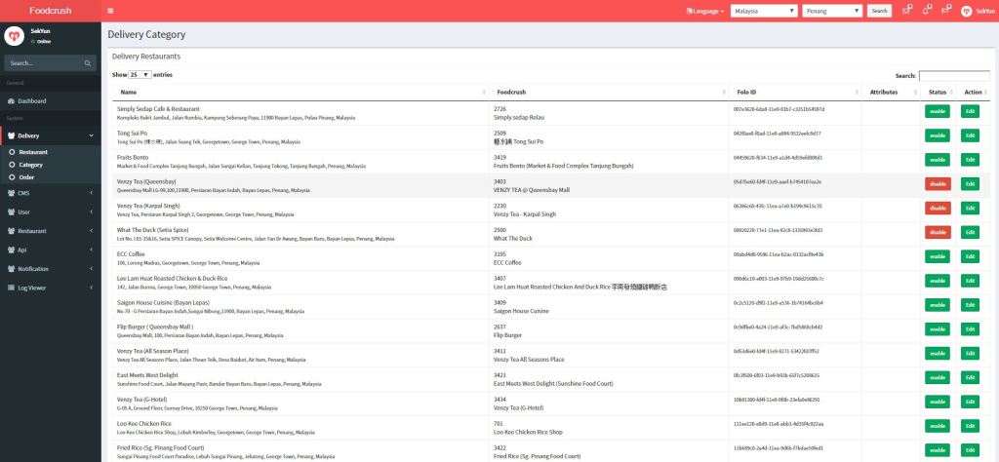Toggle disable status for What The Duck
999x462 pixels.
(937, 232)
